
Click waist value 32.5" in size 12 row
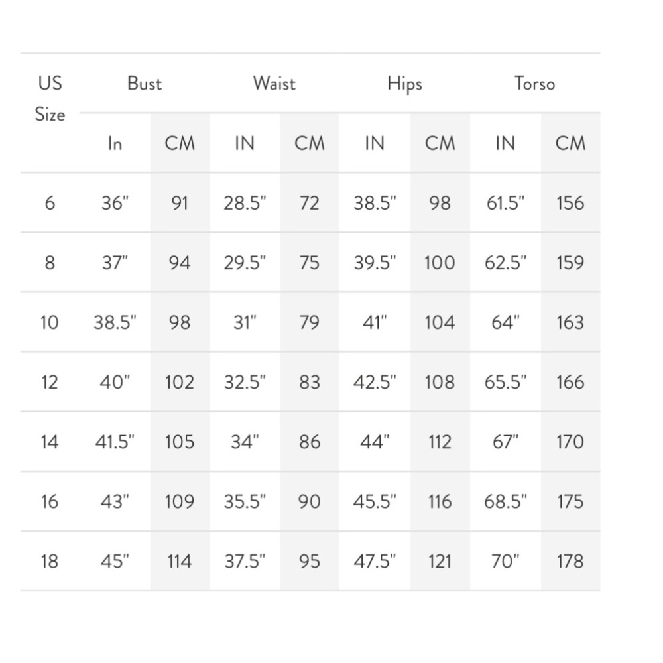tap(245, 382)
